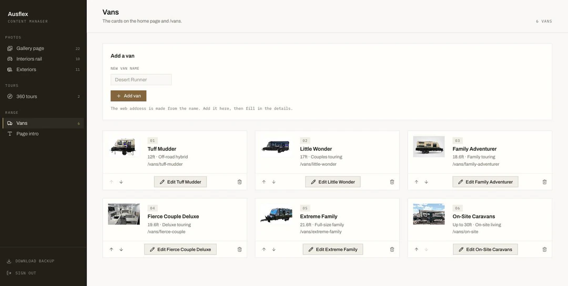Click the sign out icon

9,273
